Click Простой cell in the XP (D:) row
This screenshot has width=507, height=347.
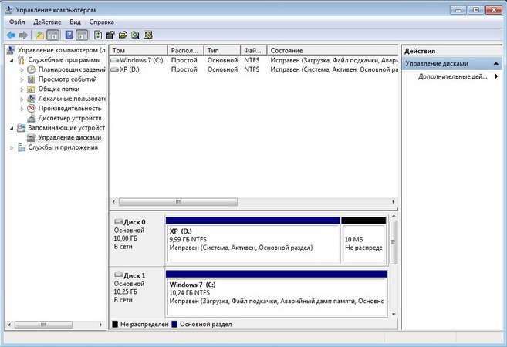(184, 69)
